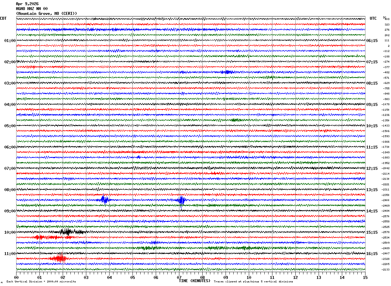Click the 'Apr 9,2026' date header
This screenshot has width=391, height=286.
point(27,4)
